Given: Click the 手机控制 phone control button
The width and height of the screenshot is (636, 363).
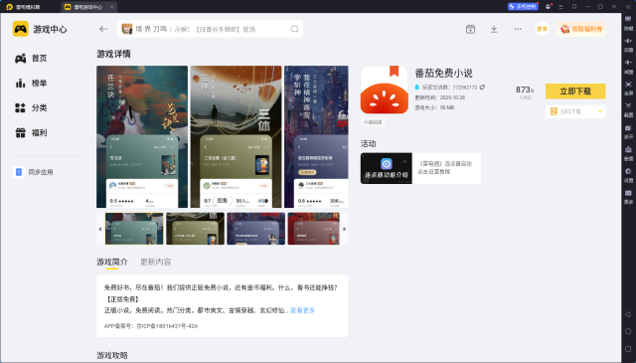Looking at the screenshot, I should tap(523, 7).
